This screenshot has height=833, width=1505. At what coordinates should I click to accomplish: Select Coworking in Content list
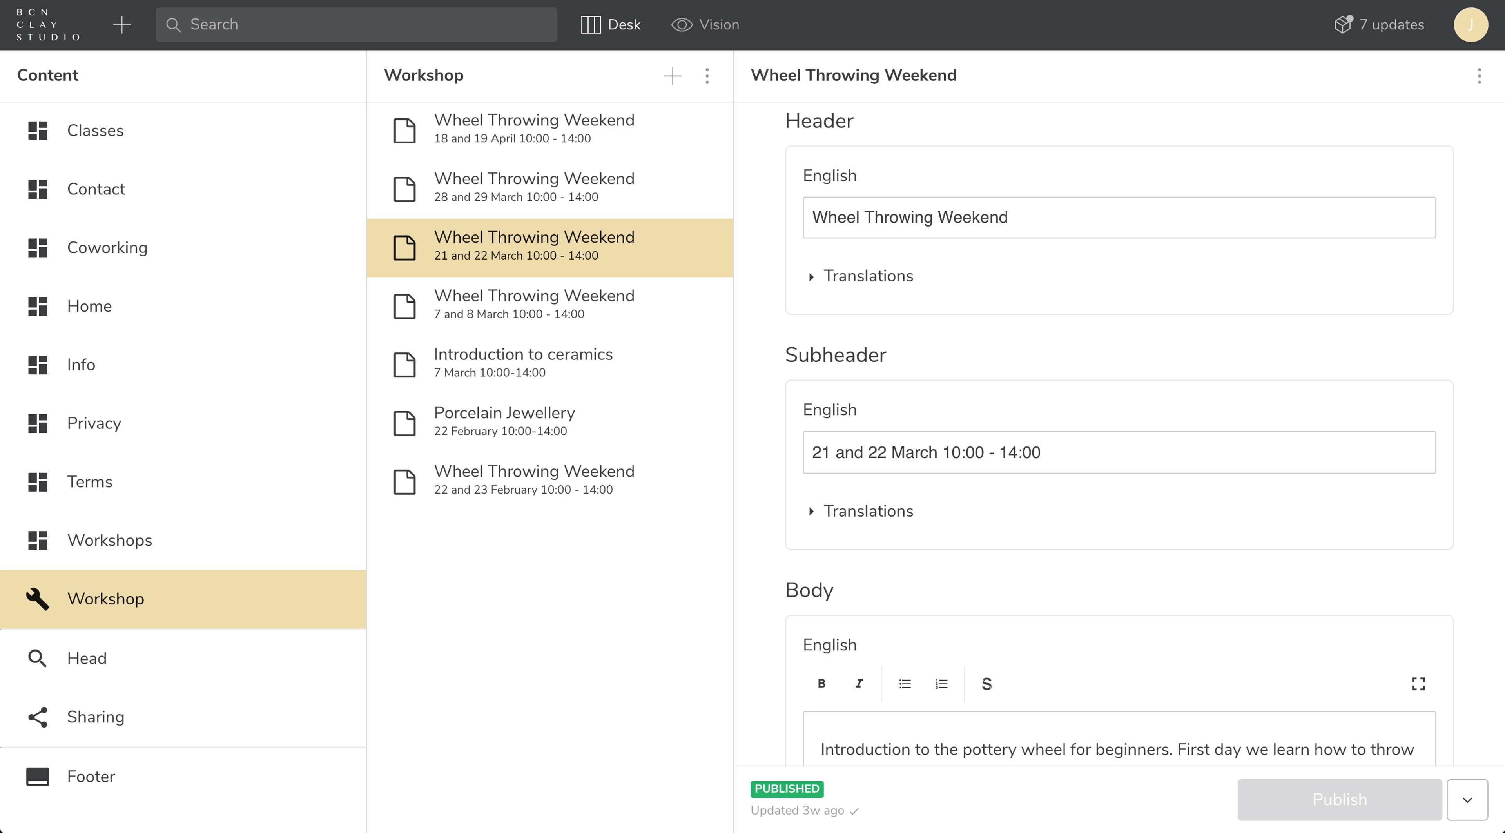coord(107,248)
